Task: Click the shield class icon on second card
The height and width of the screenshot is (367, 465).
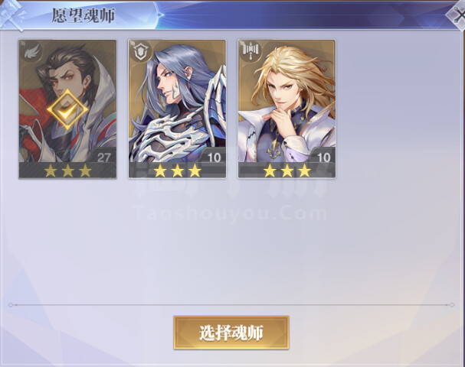Action: (x=140, y=52)
